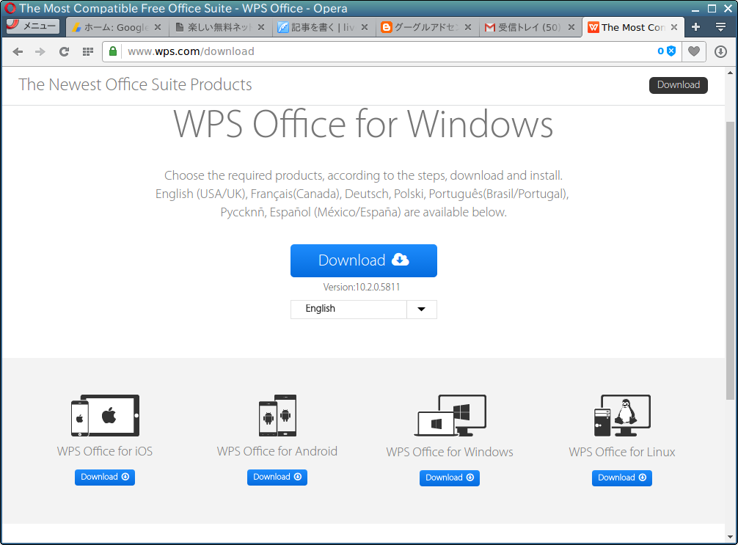Bookmark the page with the heart icon
738x545 pixels.
[694, 51]
